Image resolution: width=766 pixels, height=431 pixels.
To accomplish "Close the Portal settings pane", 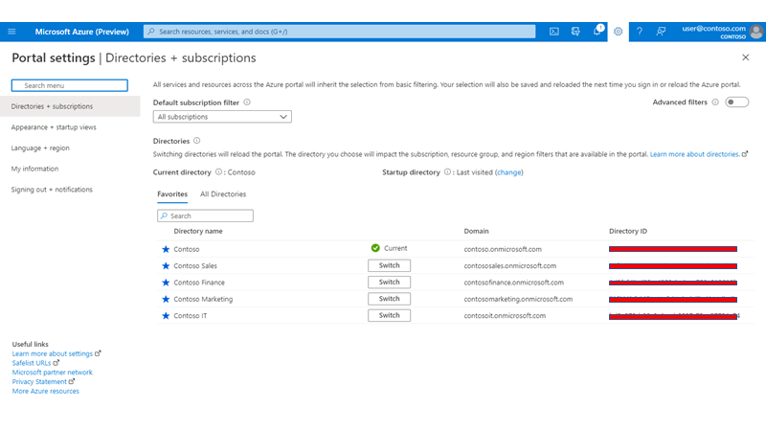I will tap(746, 57).
